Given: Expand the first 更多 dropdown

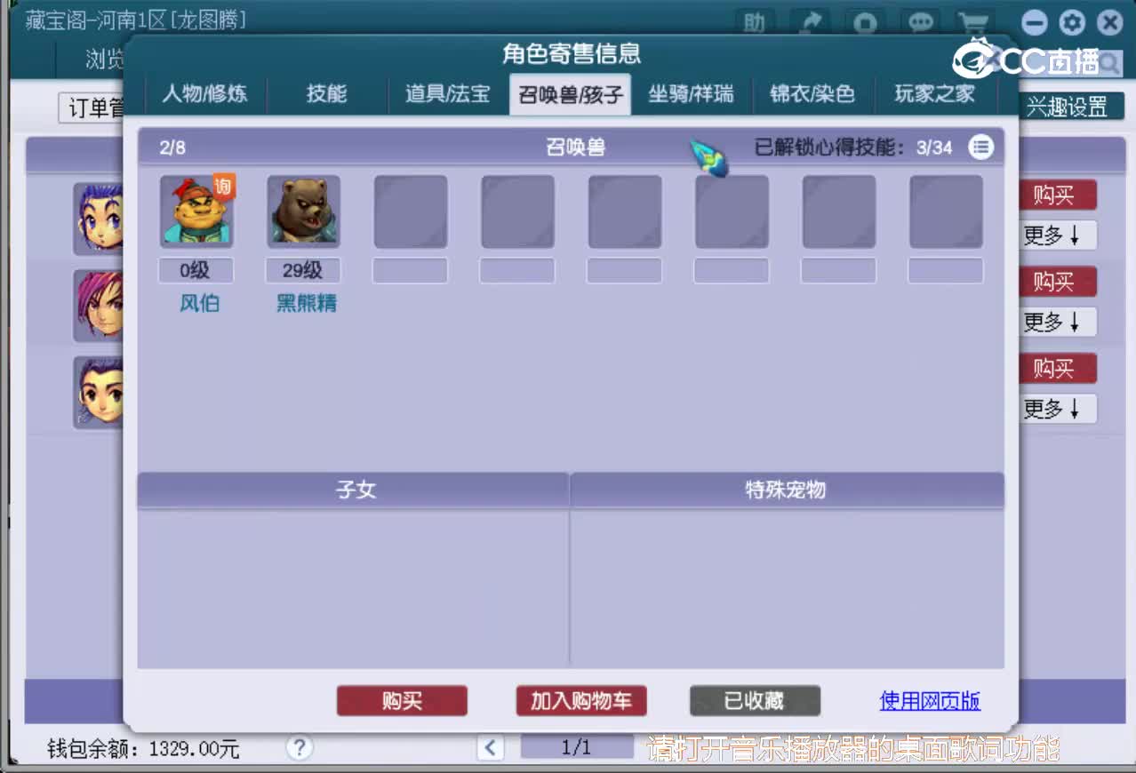Looking at the screenshot, I should [x=1058, y=235].
